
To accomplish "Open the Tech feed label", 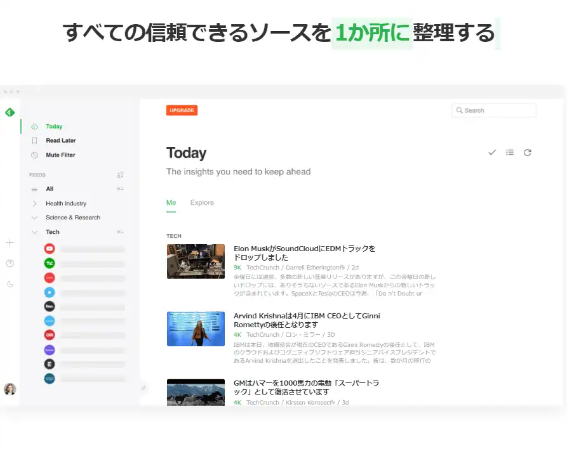I will tap(53, 232).
